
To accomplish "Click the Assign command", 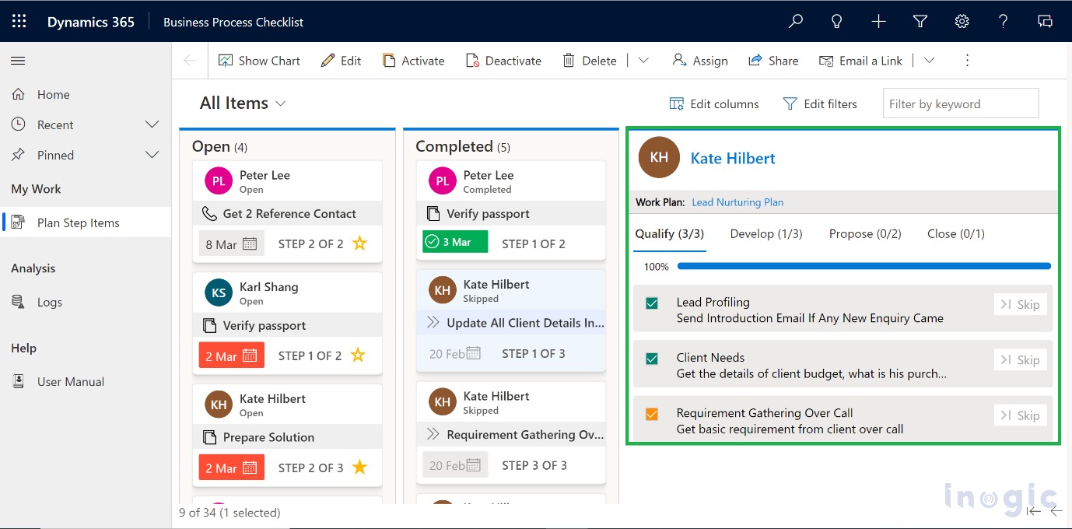I will pyautogui.click(x=700, y=61).
